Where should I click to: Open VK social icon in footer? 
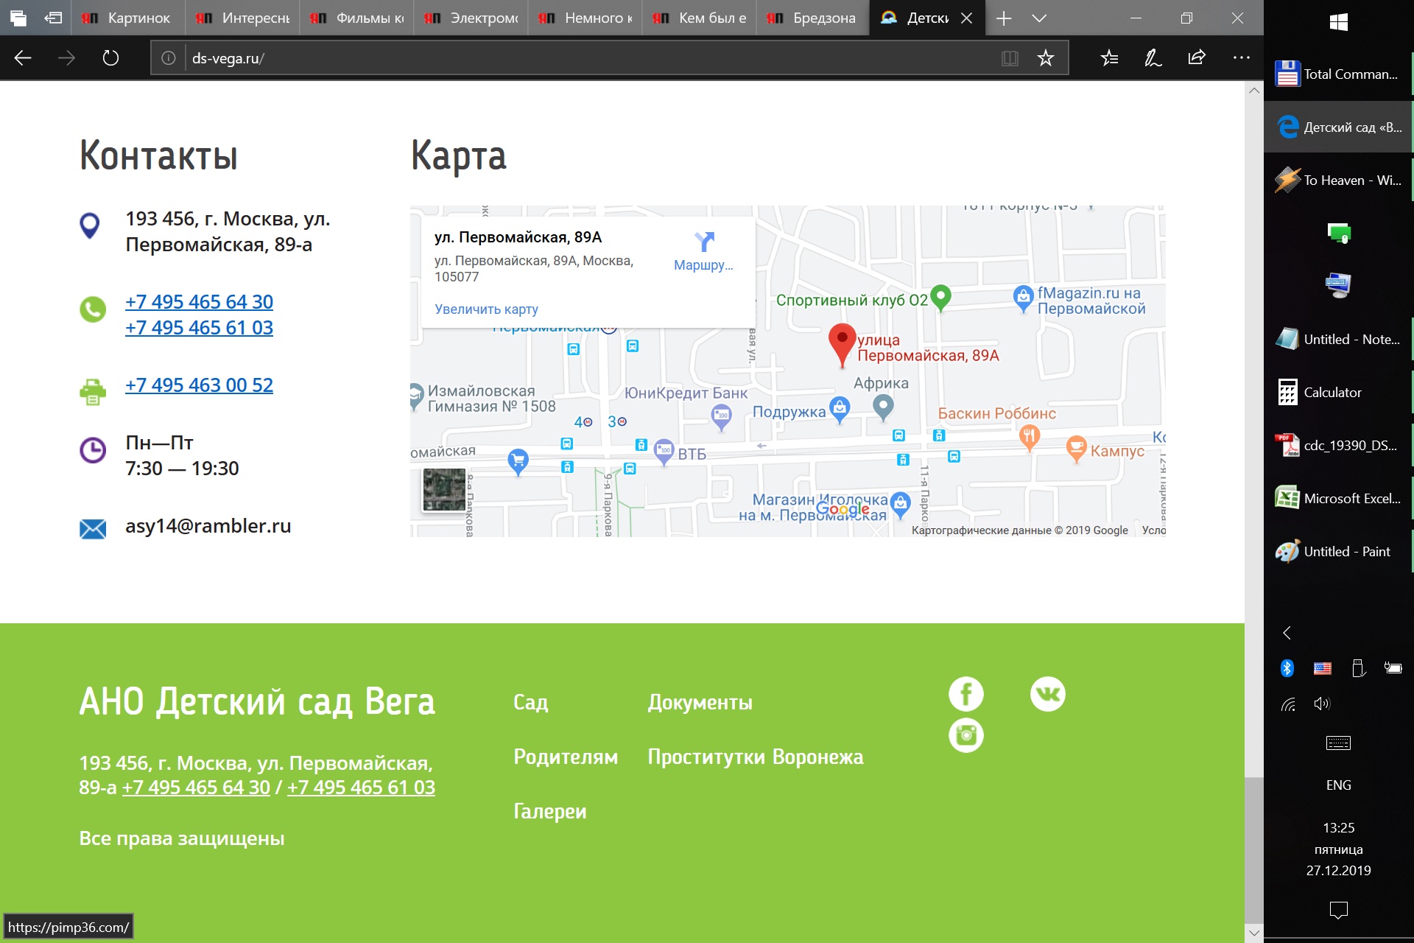tap(1047, 694)
